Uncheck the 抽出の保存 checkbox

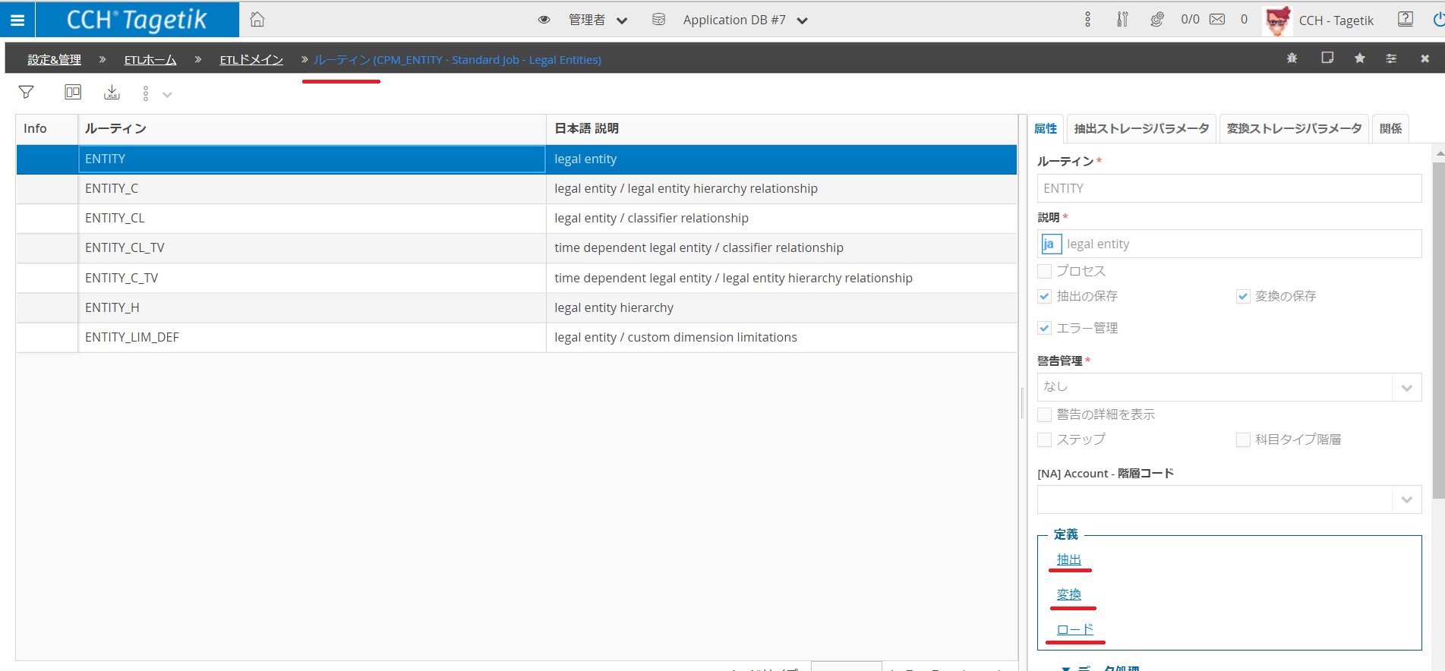tap(1045, 296)
